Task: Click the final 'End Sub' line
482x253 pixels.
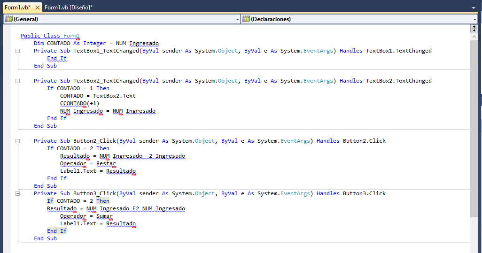Action: [45, 238]
